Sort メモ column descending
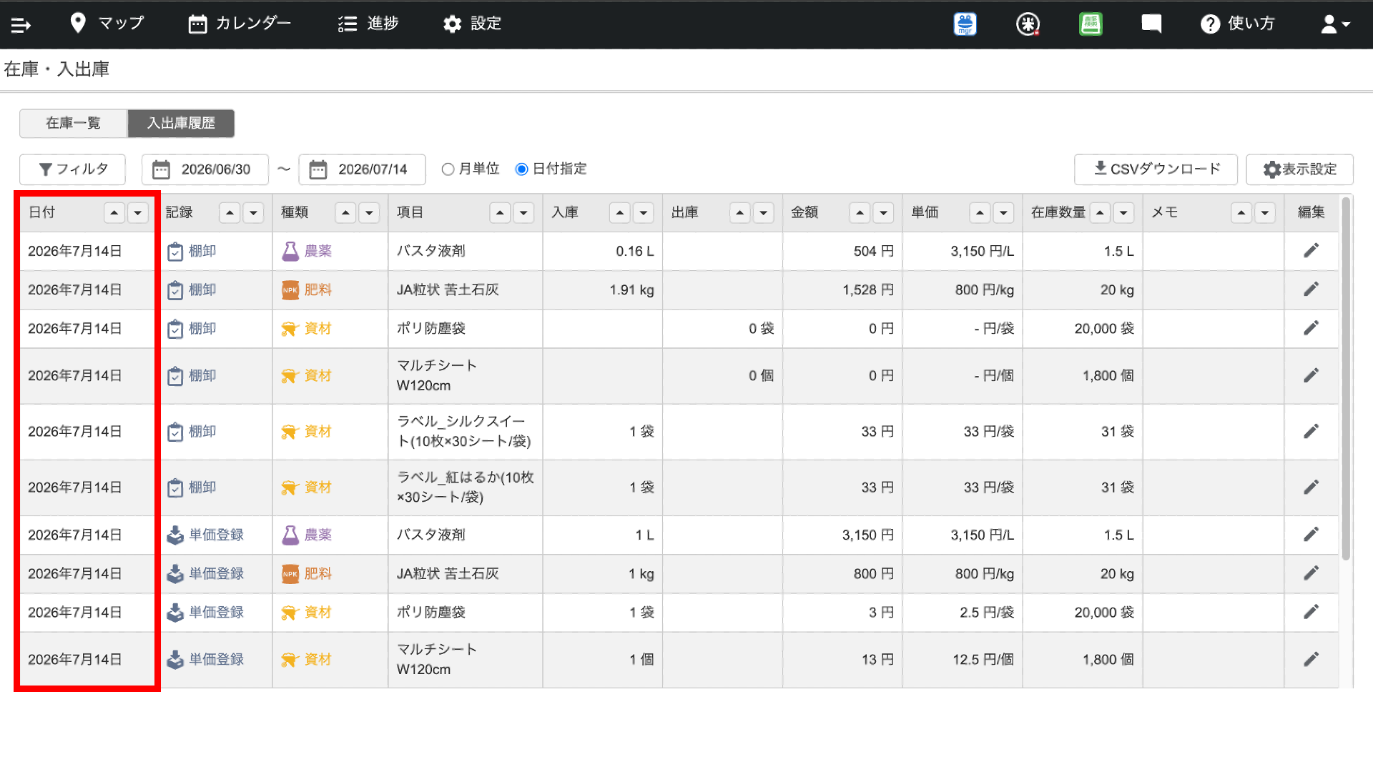 1265,212
